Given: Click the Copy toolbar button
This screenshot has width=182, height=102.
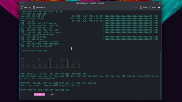Looking at the screenshot, I should point(134,8).
